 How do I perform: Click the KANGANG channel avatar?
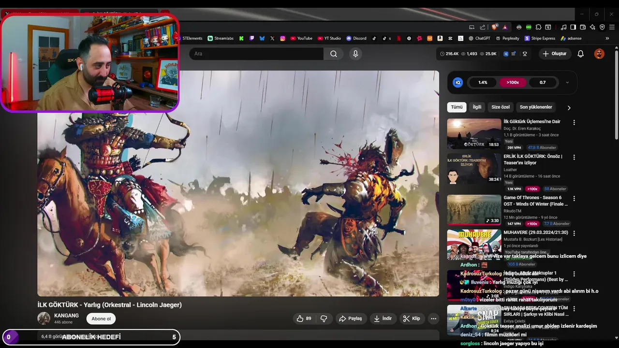(44, 319)
